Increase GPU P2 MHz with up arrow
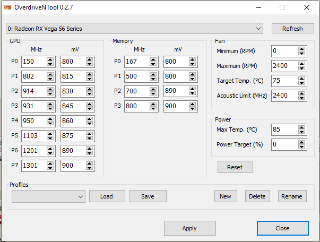This screenshot has height=242, width=320. point(50,89)
